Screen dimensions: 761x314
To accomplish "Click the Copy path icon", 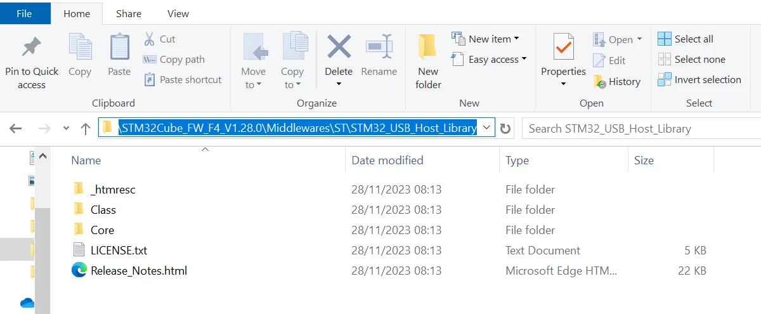I will pos(150,59).
